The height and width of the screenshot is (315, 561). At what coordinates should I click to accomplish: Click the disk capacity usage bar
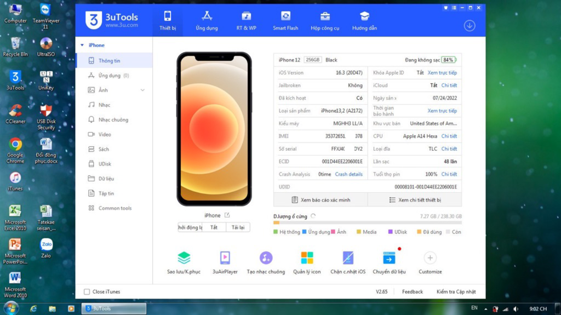click(368, 222)
